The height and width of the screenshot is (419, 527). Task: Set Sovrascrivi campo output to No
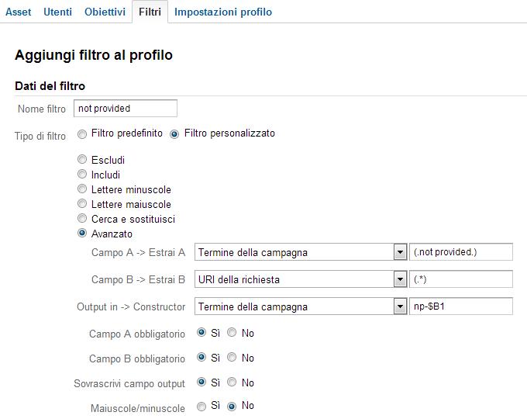232,383
